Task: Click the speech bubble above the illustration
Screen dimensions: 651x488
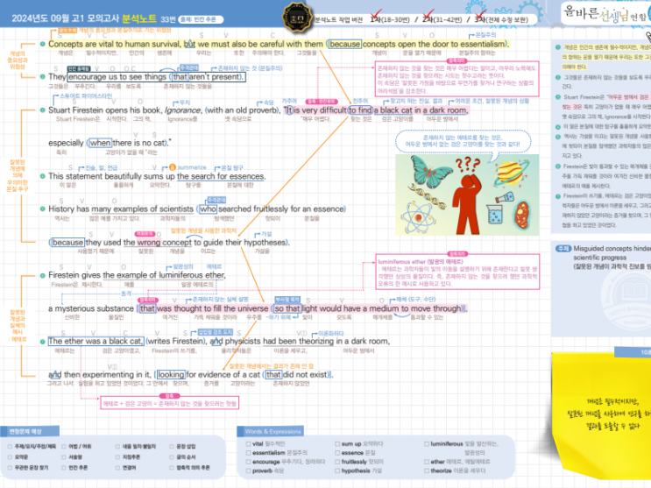Action: 463,141
